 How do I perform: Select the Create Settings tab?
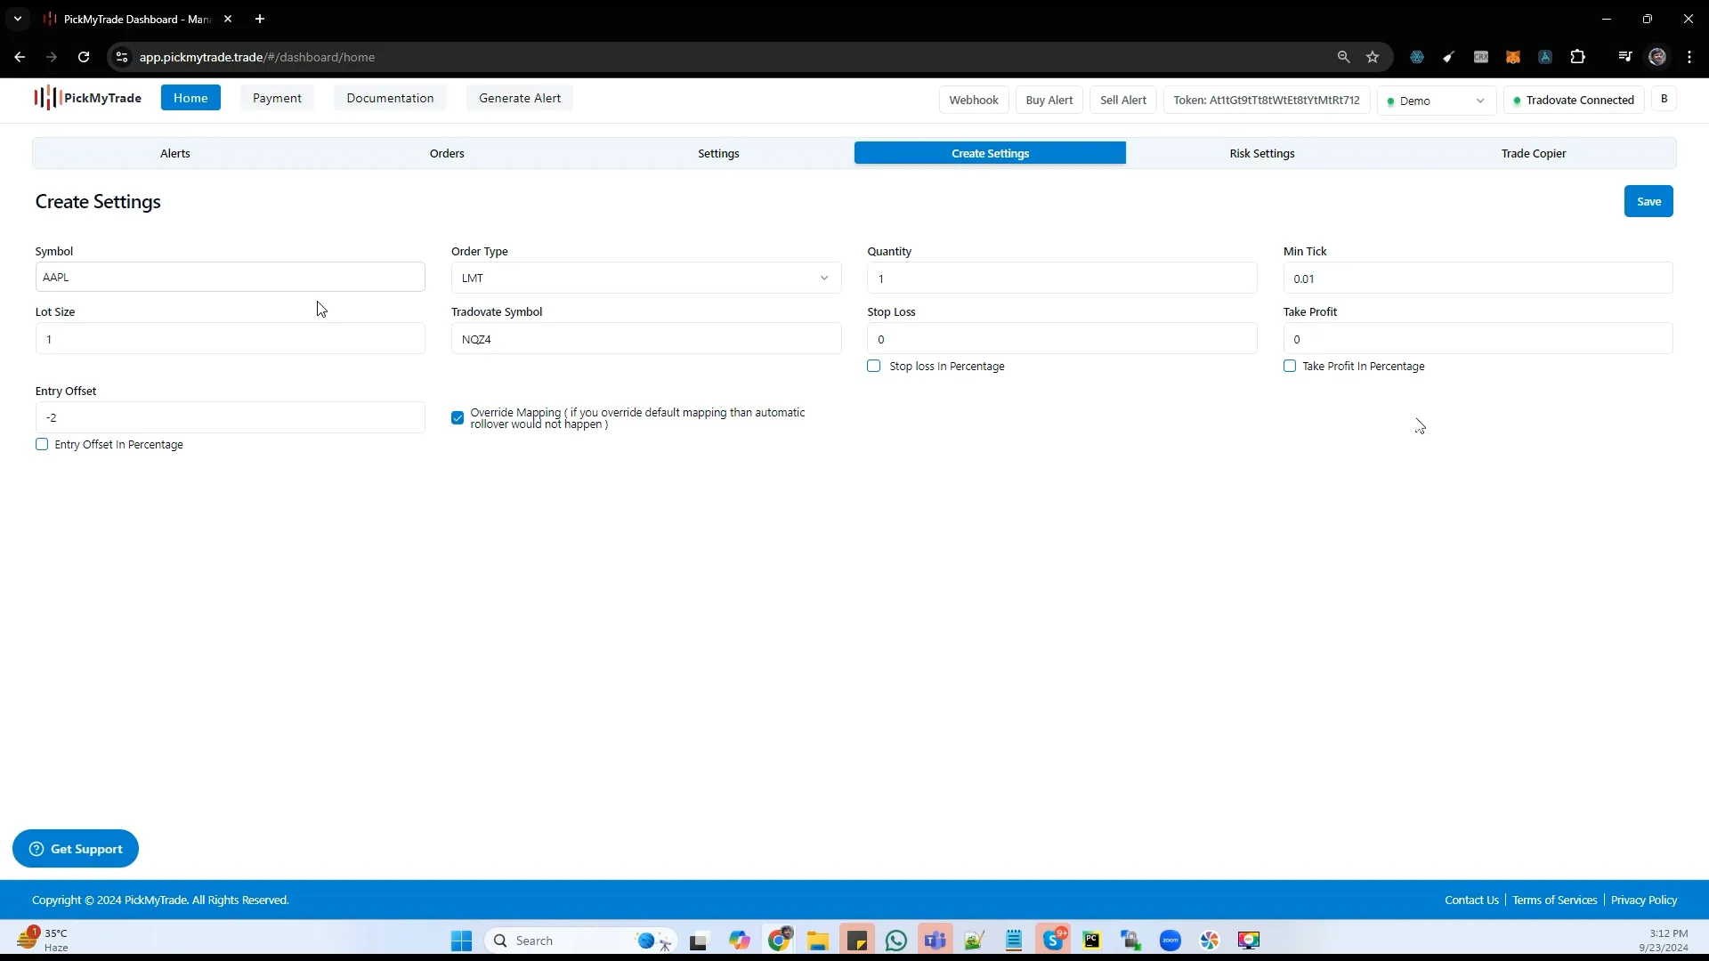[x=990, y=153]
